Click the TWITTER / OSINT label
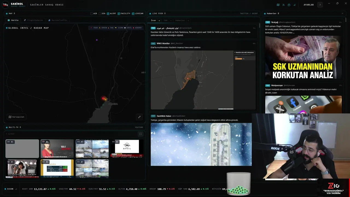Screen dimensions: 350x197 click(249, 13)
